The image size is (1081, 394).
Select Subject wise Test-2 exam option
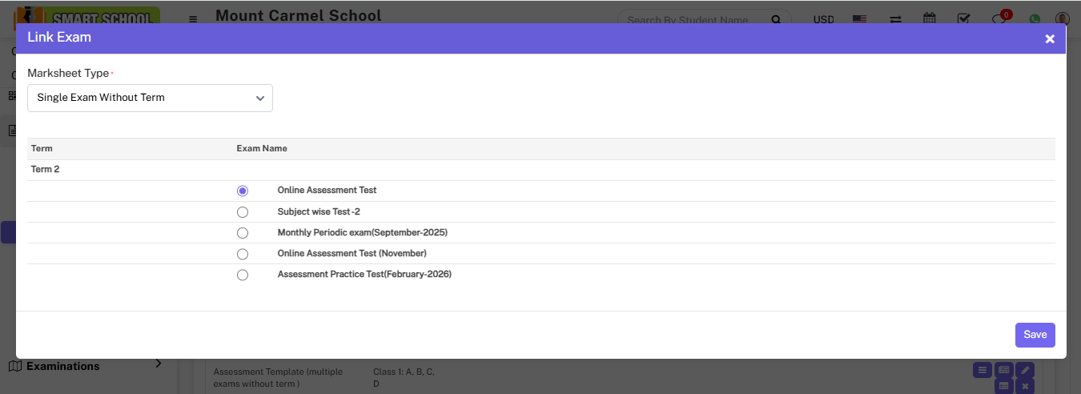[x=243, y=212]
